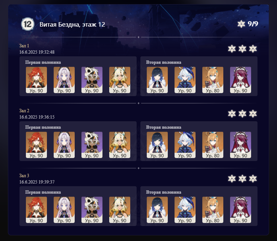Select the level 80 orange-haired character in Зал 1
The height and width of the screenshot is (241, 277).
coord(213,80)
